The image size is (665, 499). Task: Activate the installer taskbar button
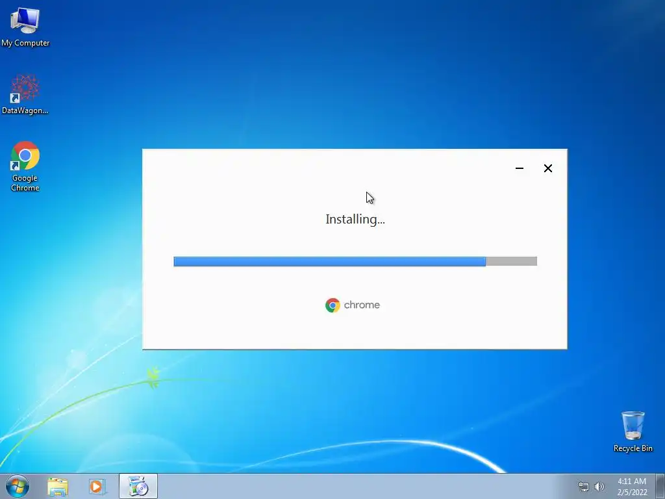138,486
